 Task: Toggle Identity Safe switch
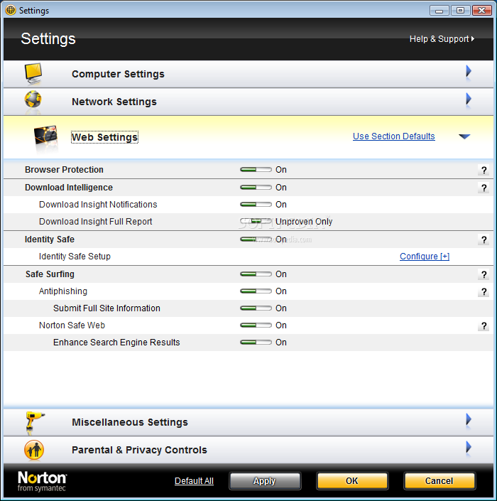click(x=256, y=239)
